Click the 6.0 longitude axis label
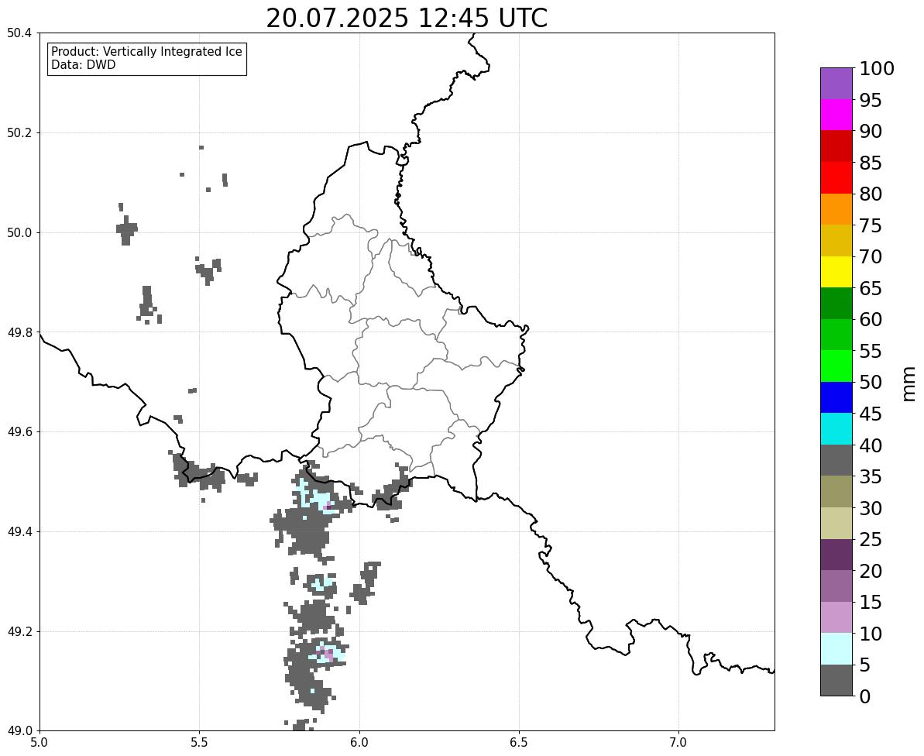This screenshot has height=756, width=924. tap(359, 743)
